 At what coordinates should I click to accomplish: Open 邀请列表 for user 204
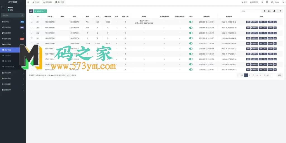click(254, 22)
